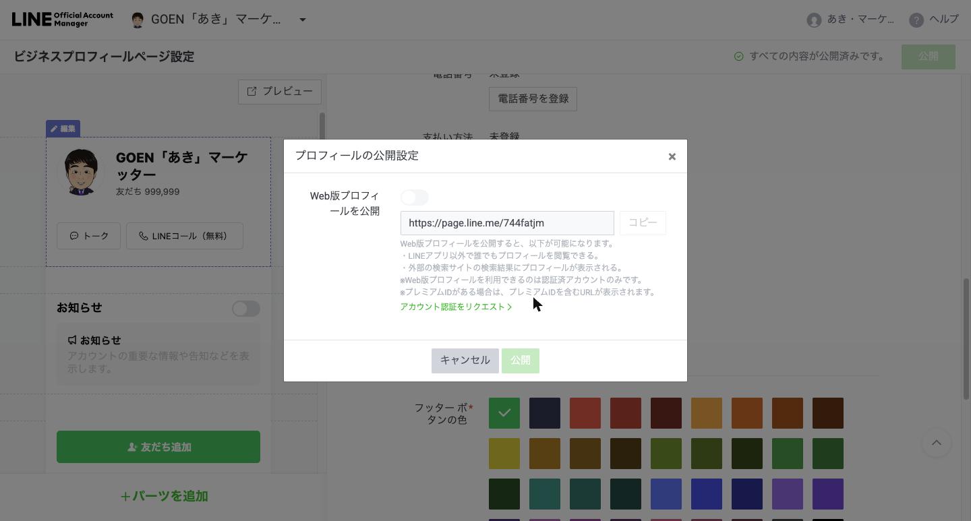Image resolution: width=971 pixels, height=521 pixels.
Task: Click the 電話番号を登録 button
Action: 533,98
